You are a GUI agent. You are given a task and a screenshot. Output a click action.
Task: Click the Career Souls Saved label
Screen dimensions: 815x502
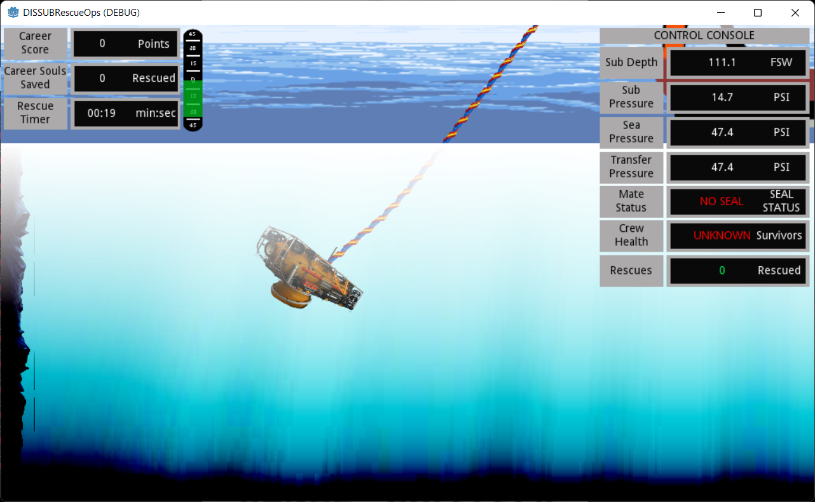point(35,78)
